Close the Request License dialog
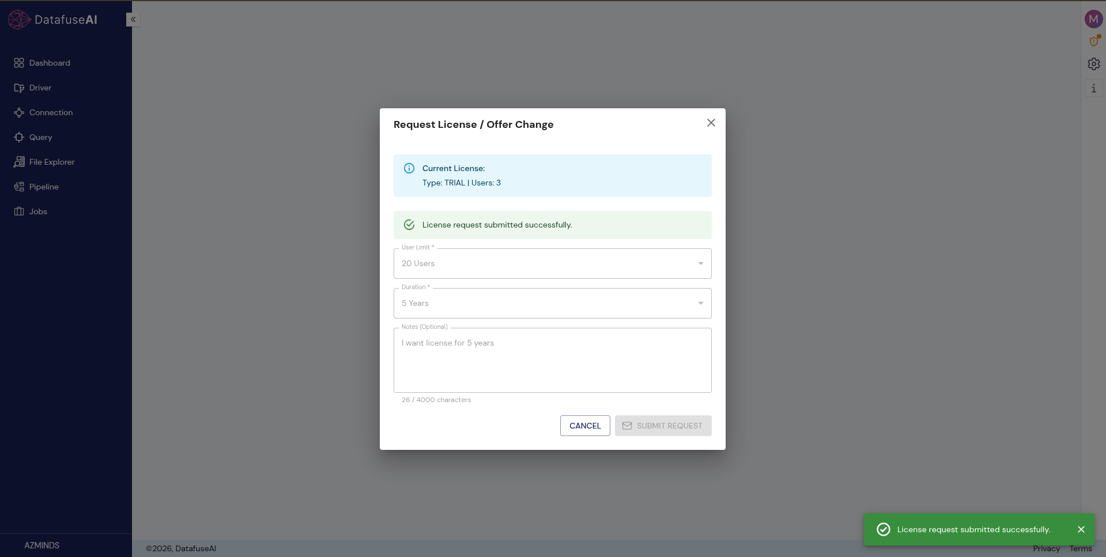Screen dimensions: 1106x557 (711, 123)
